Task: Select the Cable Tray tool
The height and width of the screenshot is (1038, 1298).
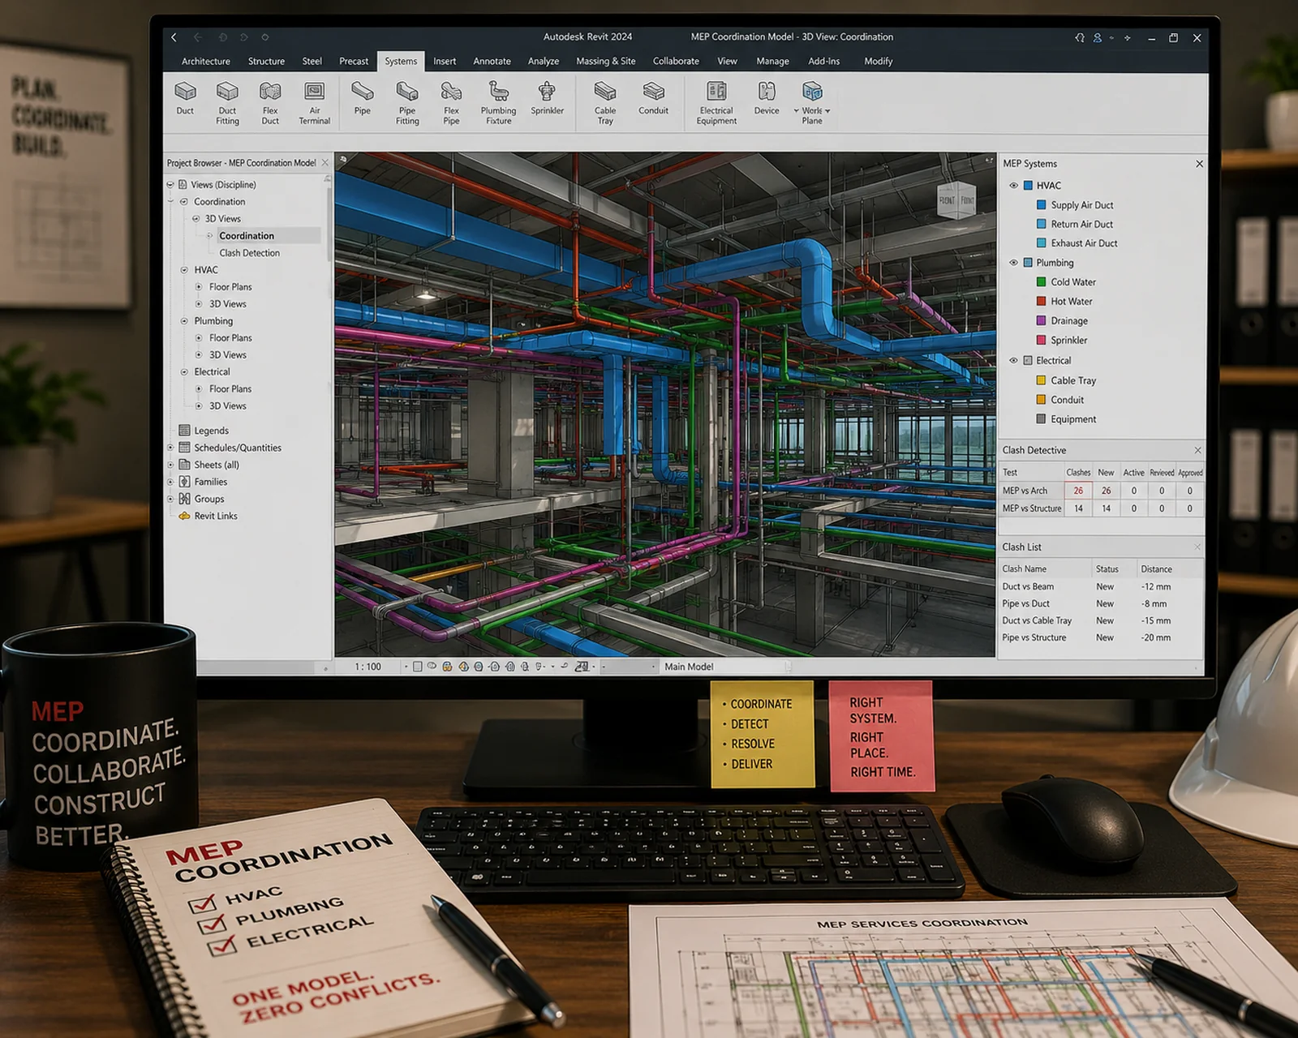Action: 605,103
